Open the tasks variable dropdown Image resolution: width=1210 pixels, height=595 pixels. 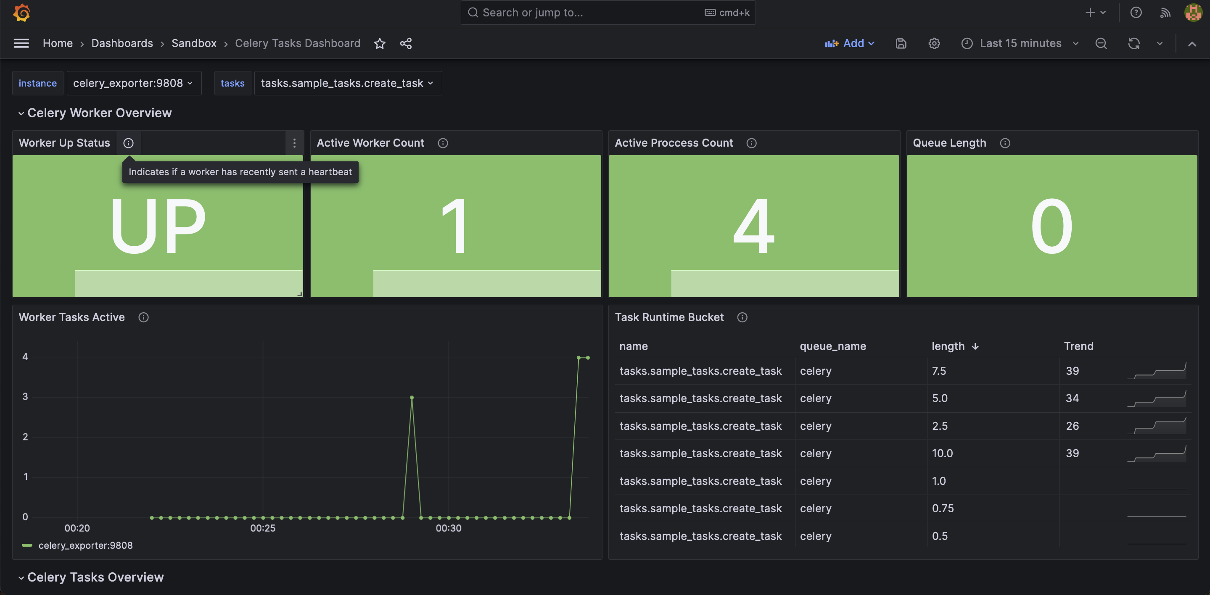point(347,83)
